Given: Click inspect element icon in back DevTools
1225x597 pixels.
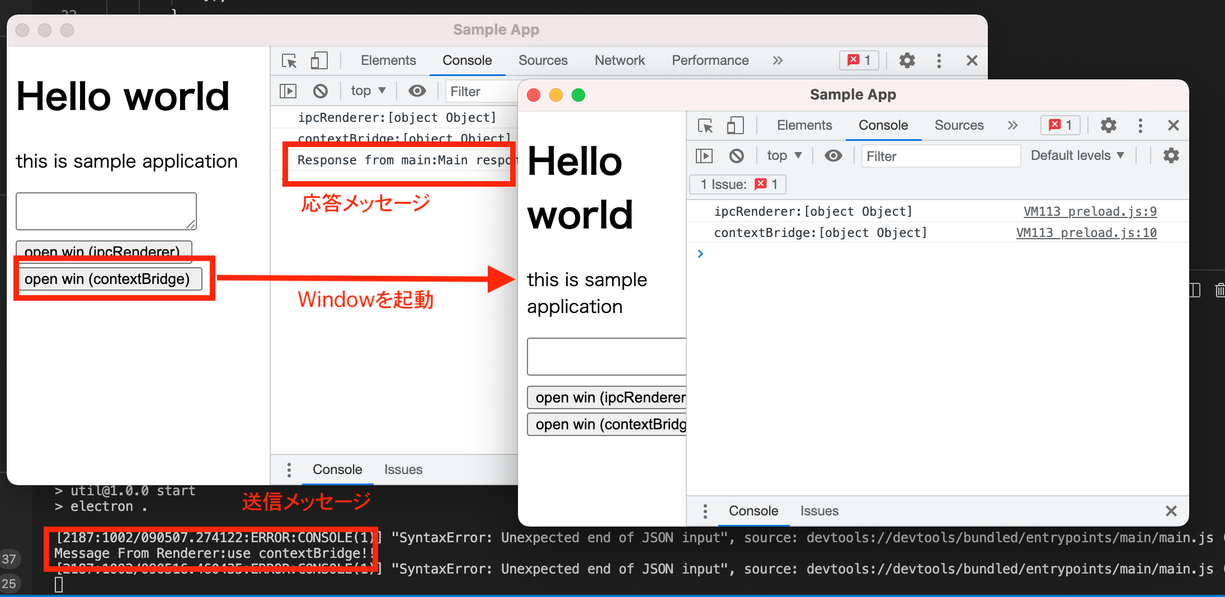Looking at the screenshot, I should pyautogui.click(x=289, y=60).
